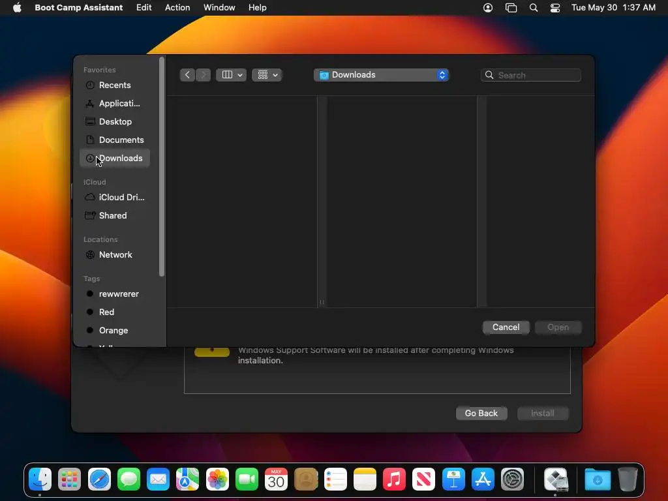Viewport: 668px width, 501px height.
Task: Open Control Center in menu bar
Action: (555, 8)
